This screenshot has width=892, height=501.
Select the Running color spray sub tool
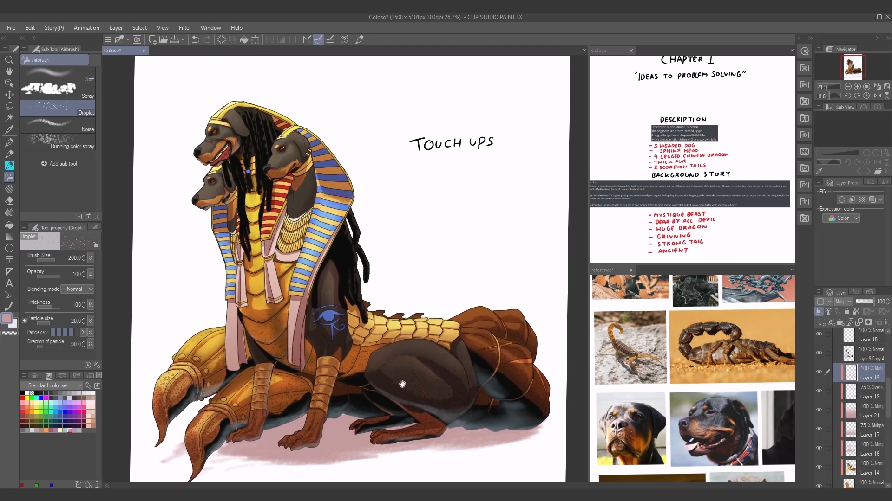58,141
